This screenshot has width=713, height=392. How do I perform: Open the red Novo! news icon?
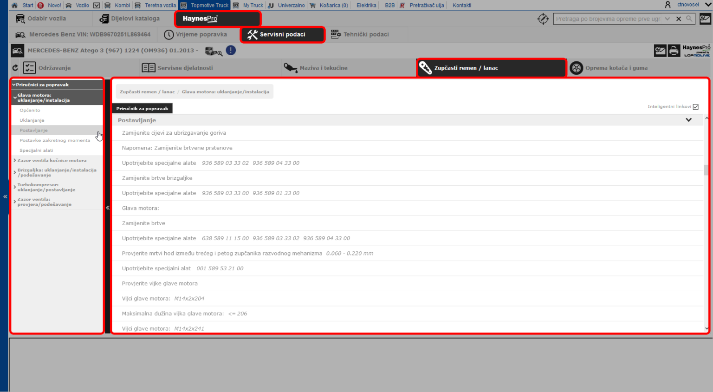tap(41, 5)
